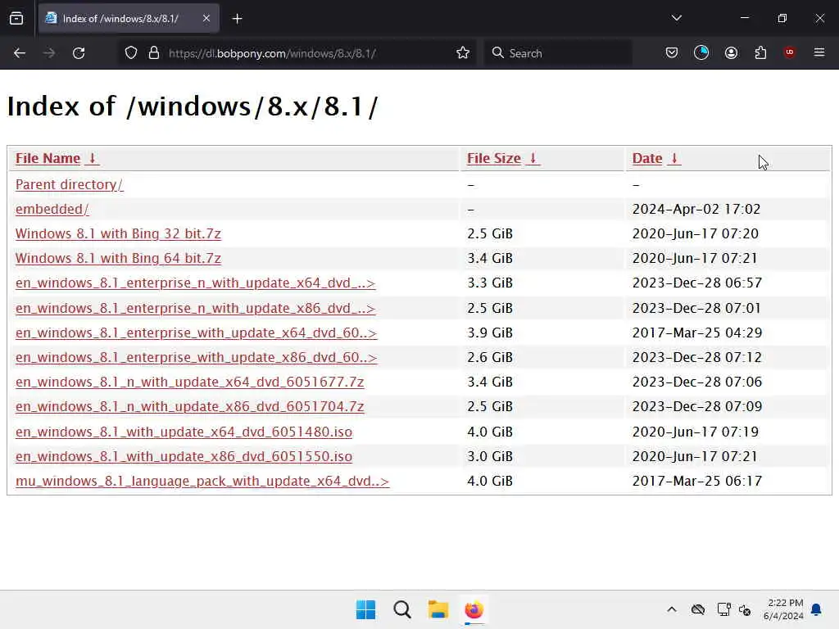The height and width of the screenshot is (629, 839).
Task: Download Windows 8.1 with Bing 64 bit.7z
Action: (x=118, y=258)
